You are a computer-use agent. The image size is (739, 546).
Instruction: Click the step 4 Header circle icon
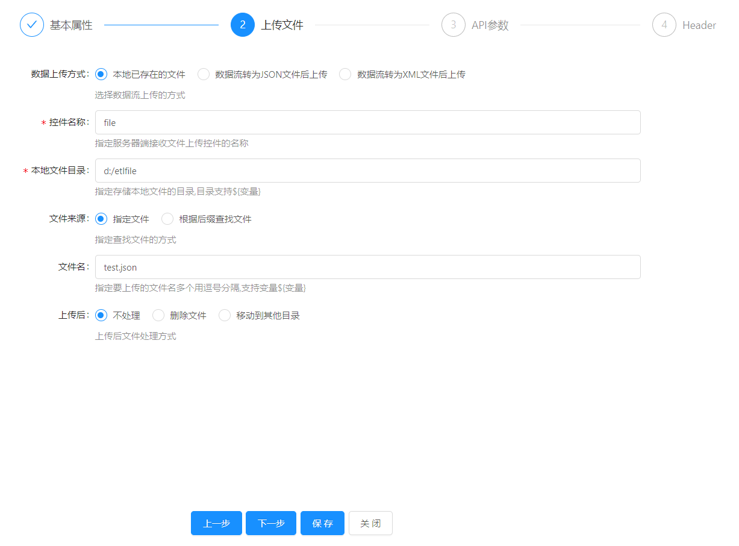[x=664, y=25]
